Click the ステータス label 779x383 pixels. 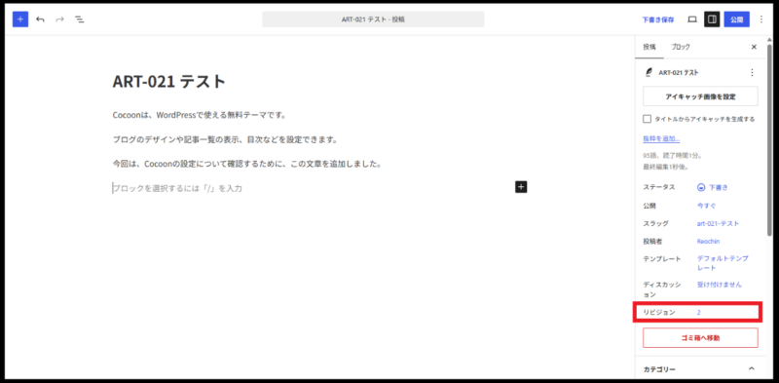tap(659, 187)
